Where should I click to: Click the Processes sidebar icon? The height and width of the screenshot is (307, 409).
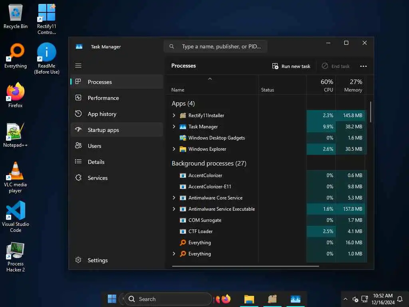78,82
